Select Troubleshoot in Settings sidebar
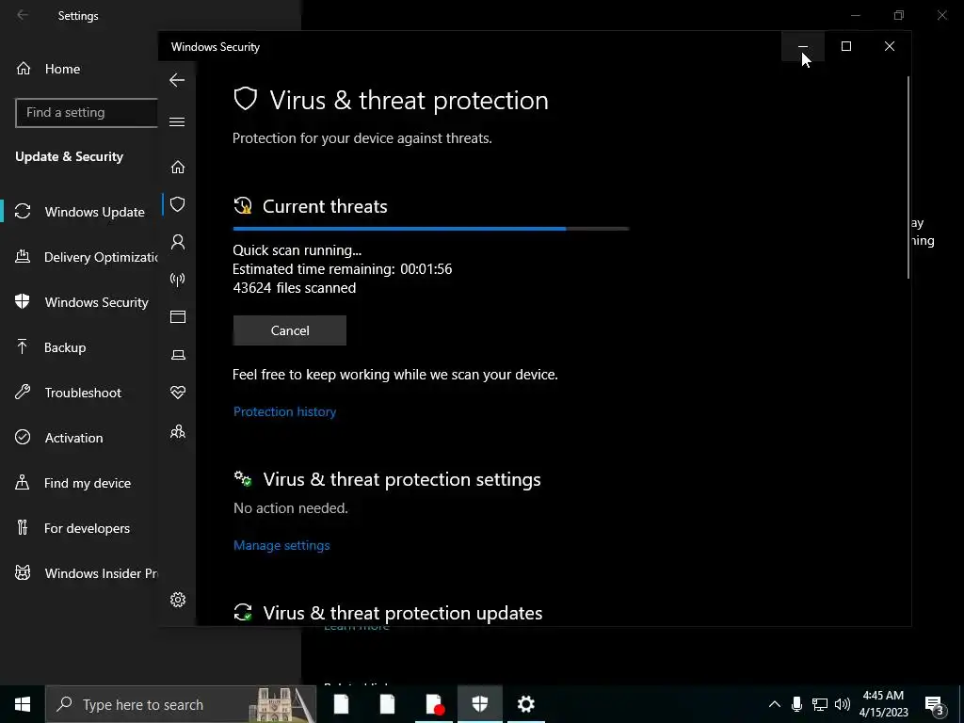 tap(80, 393)
